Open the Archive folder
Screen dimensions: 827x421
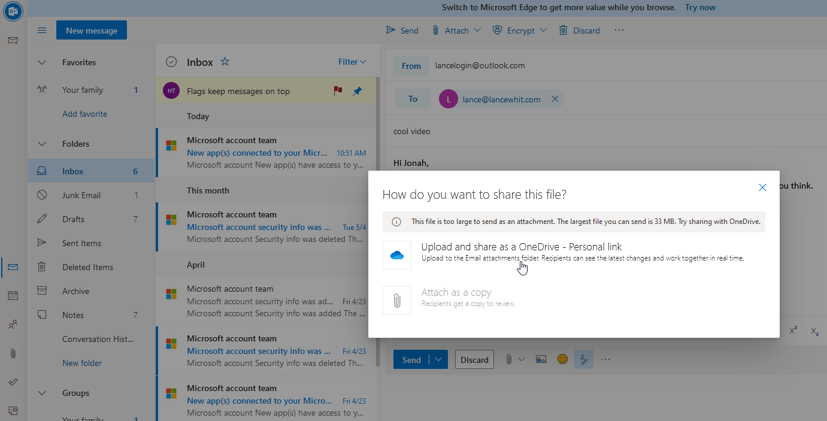[91, 291]
